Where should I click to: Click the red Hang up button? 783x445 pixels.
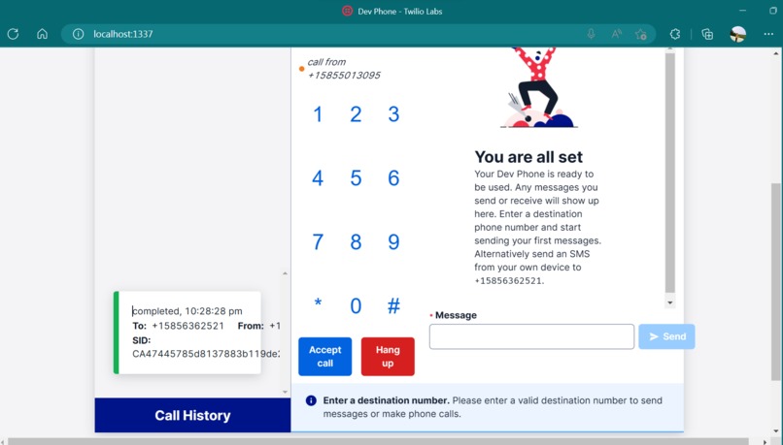(x=388, y=357)
